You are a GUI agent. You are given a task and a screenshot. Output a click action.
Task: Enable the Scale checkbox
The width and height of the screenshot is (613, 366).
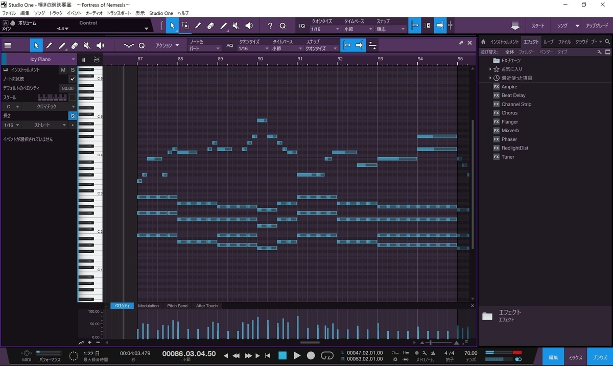(x=73, y=97)
